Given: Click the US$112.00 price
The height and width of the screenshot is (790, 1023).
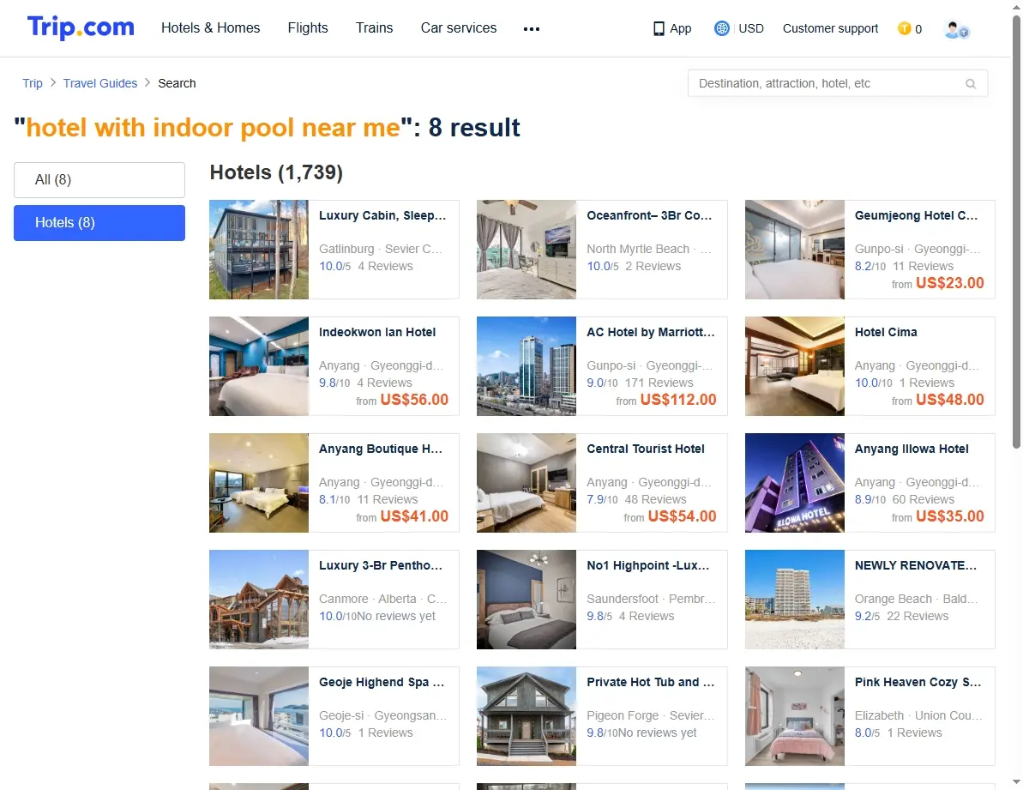Looking at the screenshot, I should (x=678, y=400).
